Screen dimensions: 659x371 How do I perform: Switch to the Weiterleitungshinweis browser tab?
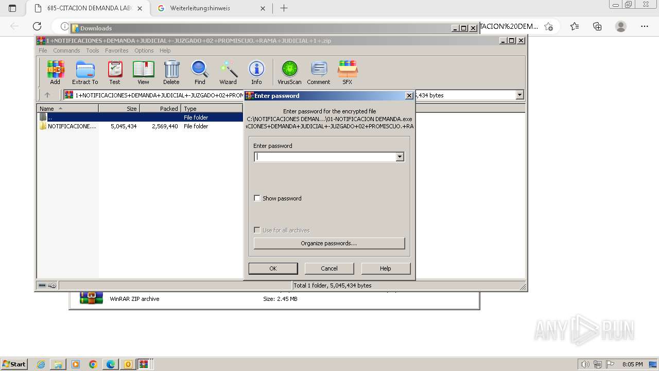pyautogui.click(x=200, y=8)
